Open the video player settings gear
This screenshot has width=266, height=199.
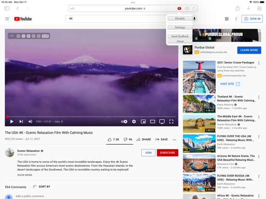click(134, 122)
